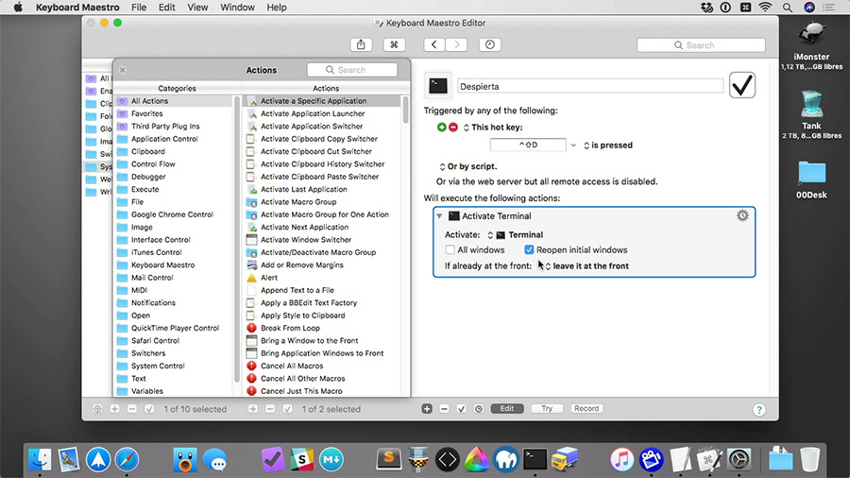
Task: Click the Share toolbar icon
Action: tap(361, 45)
